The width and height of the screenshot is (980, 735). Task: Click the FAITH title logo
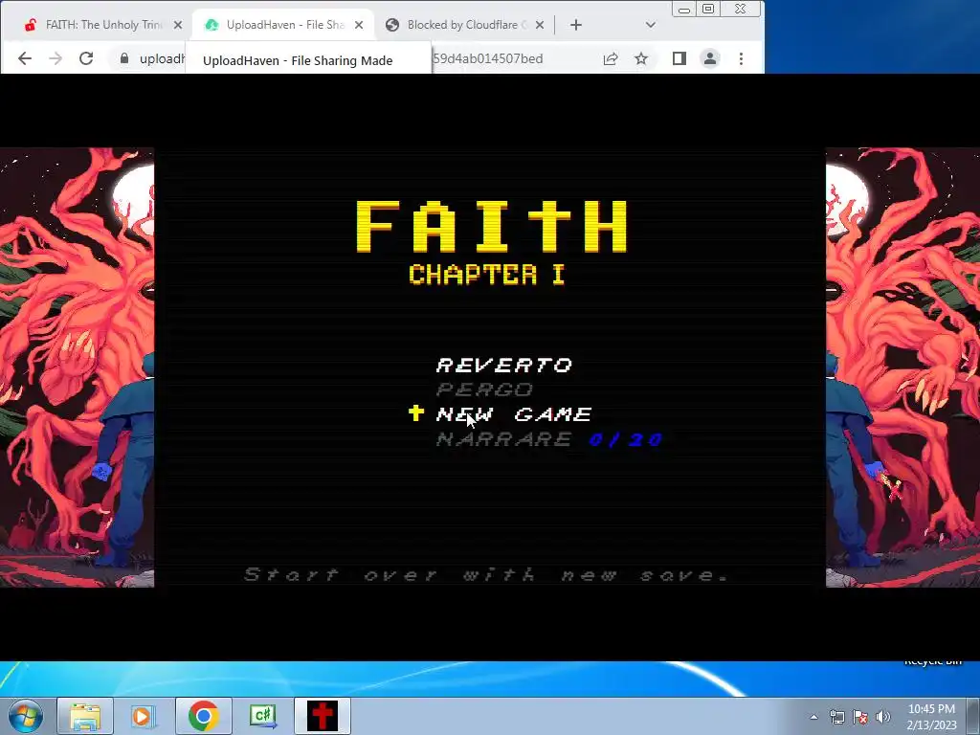point(492,227)
